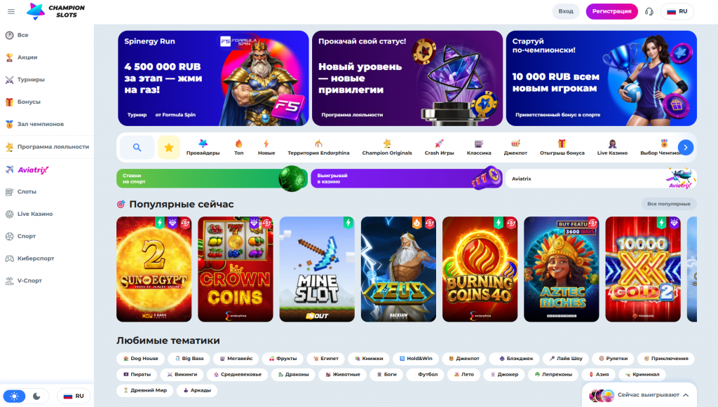Open the Все популярные link
Screen dimensions: 718x407
point(668,204)
